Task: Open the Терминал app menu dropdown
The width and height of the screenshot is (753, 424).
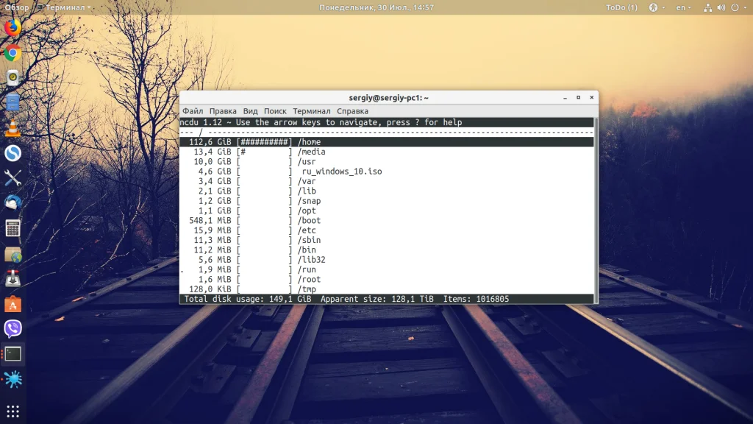Action: (64, 7)
